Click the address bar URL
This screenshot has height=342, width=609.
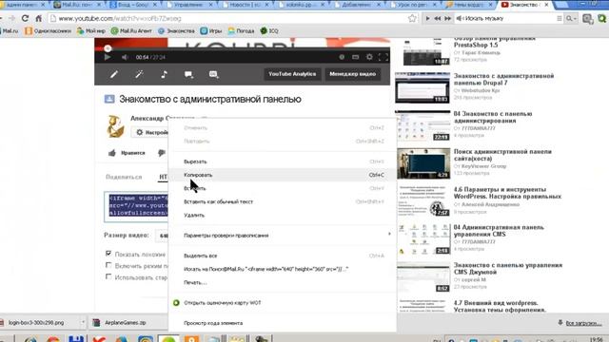tap(120, 19)
